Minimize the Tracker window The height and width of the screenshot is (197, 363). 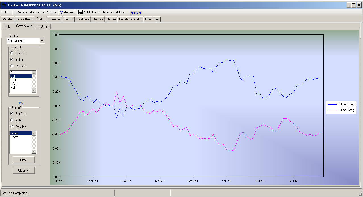[x=349, y=5]
